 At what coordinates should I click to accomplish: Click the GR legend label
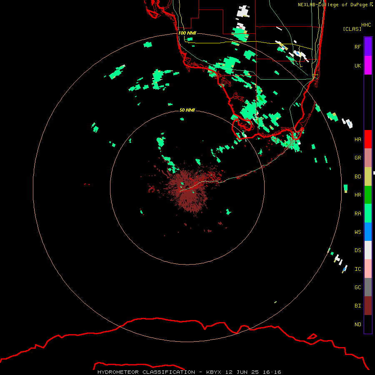(x=358, y=158)
